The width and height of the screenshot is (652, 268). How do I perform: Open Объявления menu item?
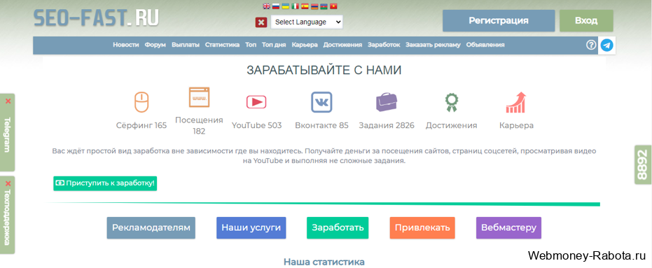[x=485, y=45]
